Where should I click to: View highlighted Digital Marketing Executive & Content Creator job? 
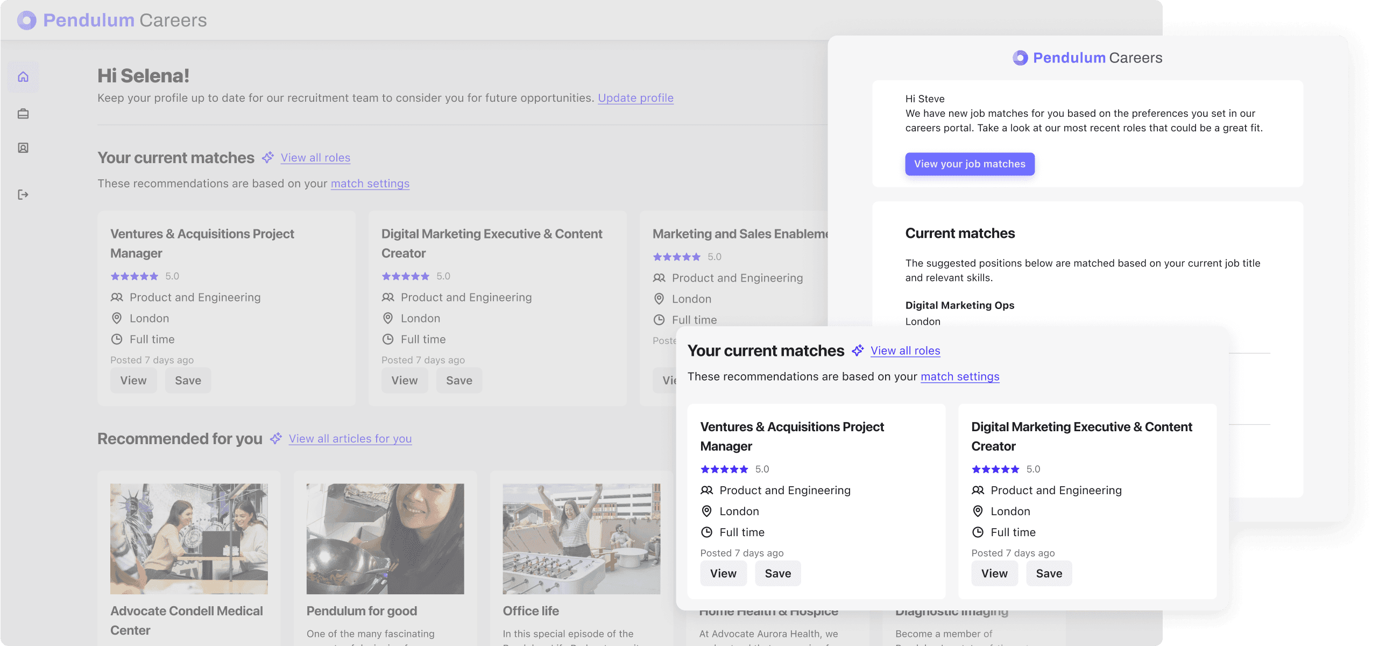click(994, 573)
